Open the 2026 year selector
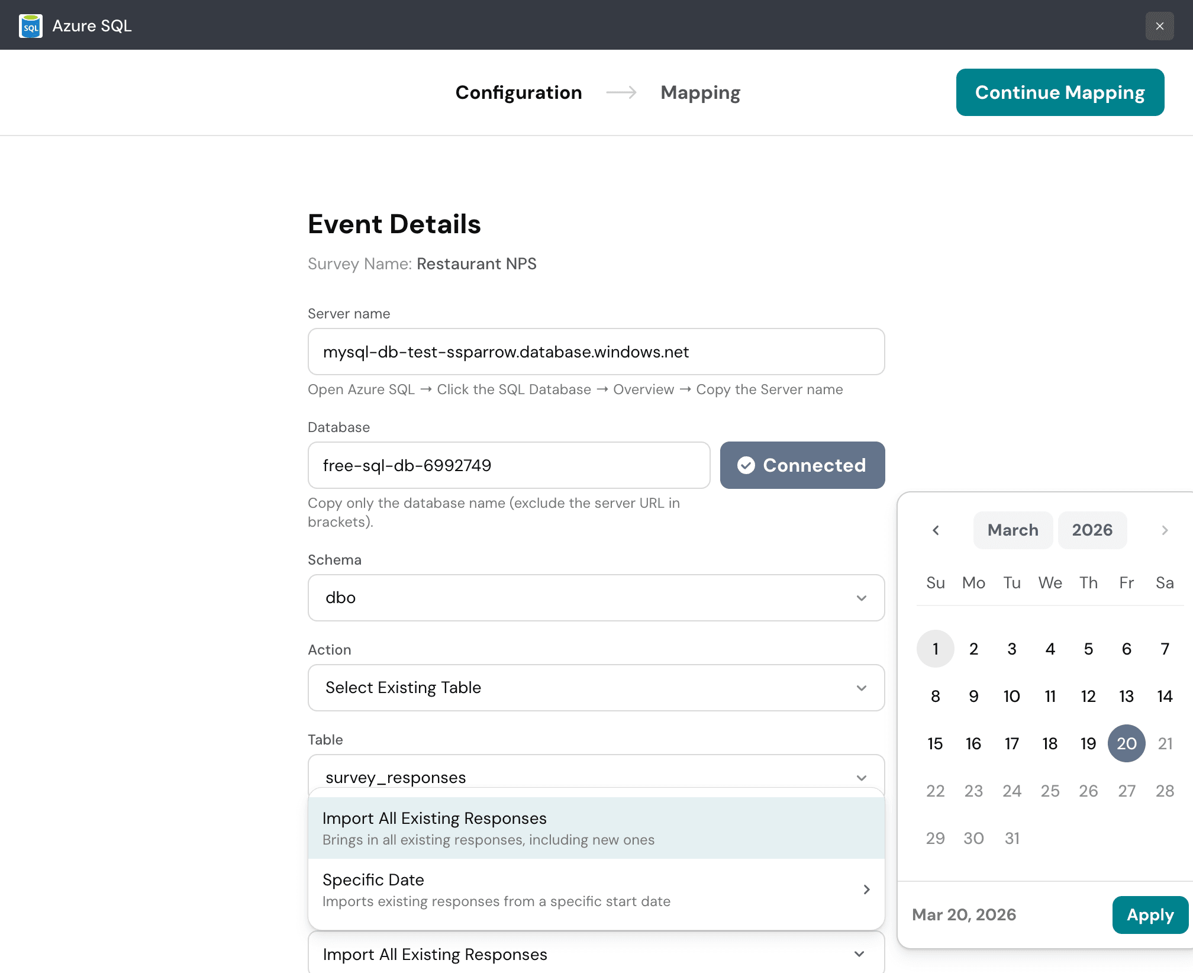Viewport: 1193px width, 973px height. [x=1092, y=530]
